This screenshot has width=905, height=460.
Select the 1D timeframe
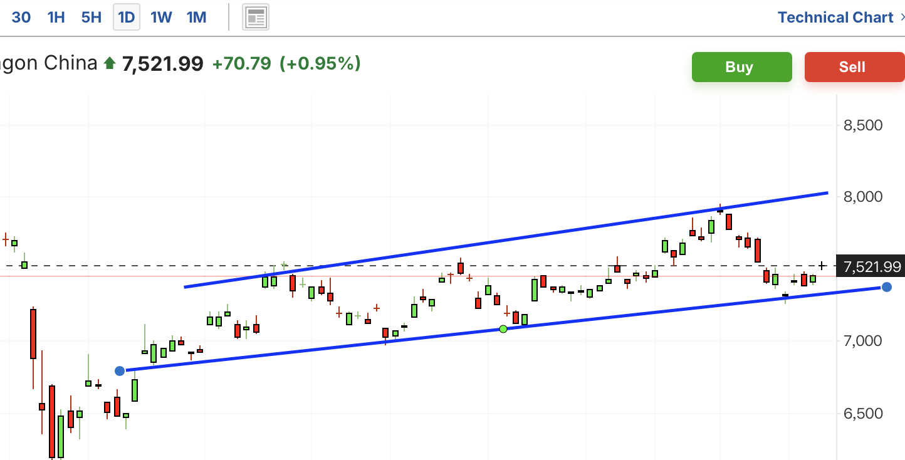pos(127,17)
